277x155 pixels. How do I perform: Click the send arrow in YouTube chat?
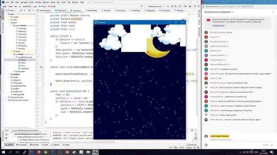tap(272, 145)
